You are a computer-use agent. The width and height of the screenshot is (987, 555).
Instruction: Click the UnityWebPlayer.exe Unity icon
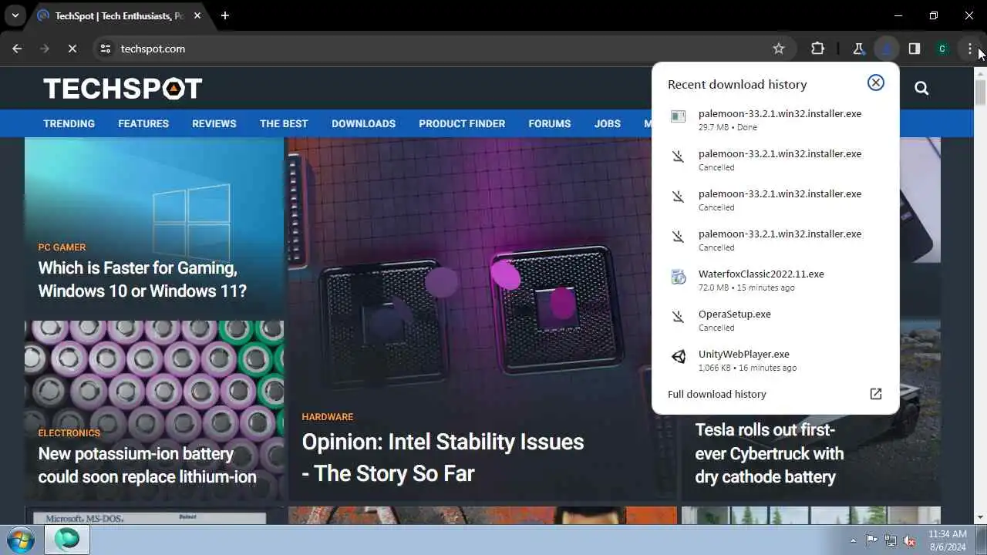(678, 357)
